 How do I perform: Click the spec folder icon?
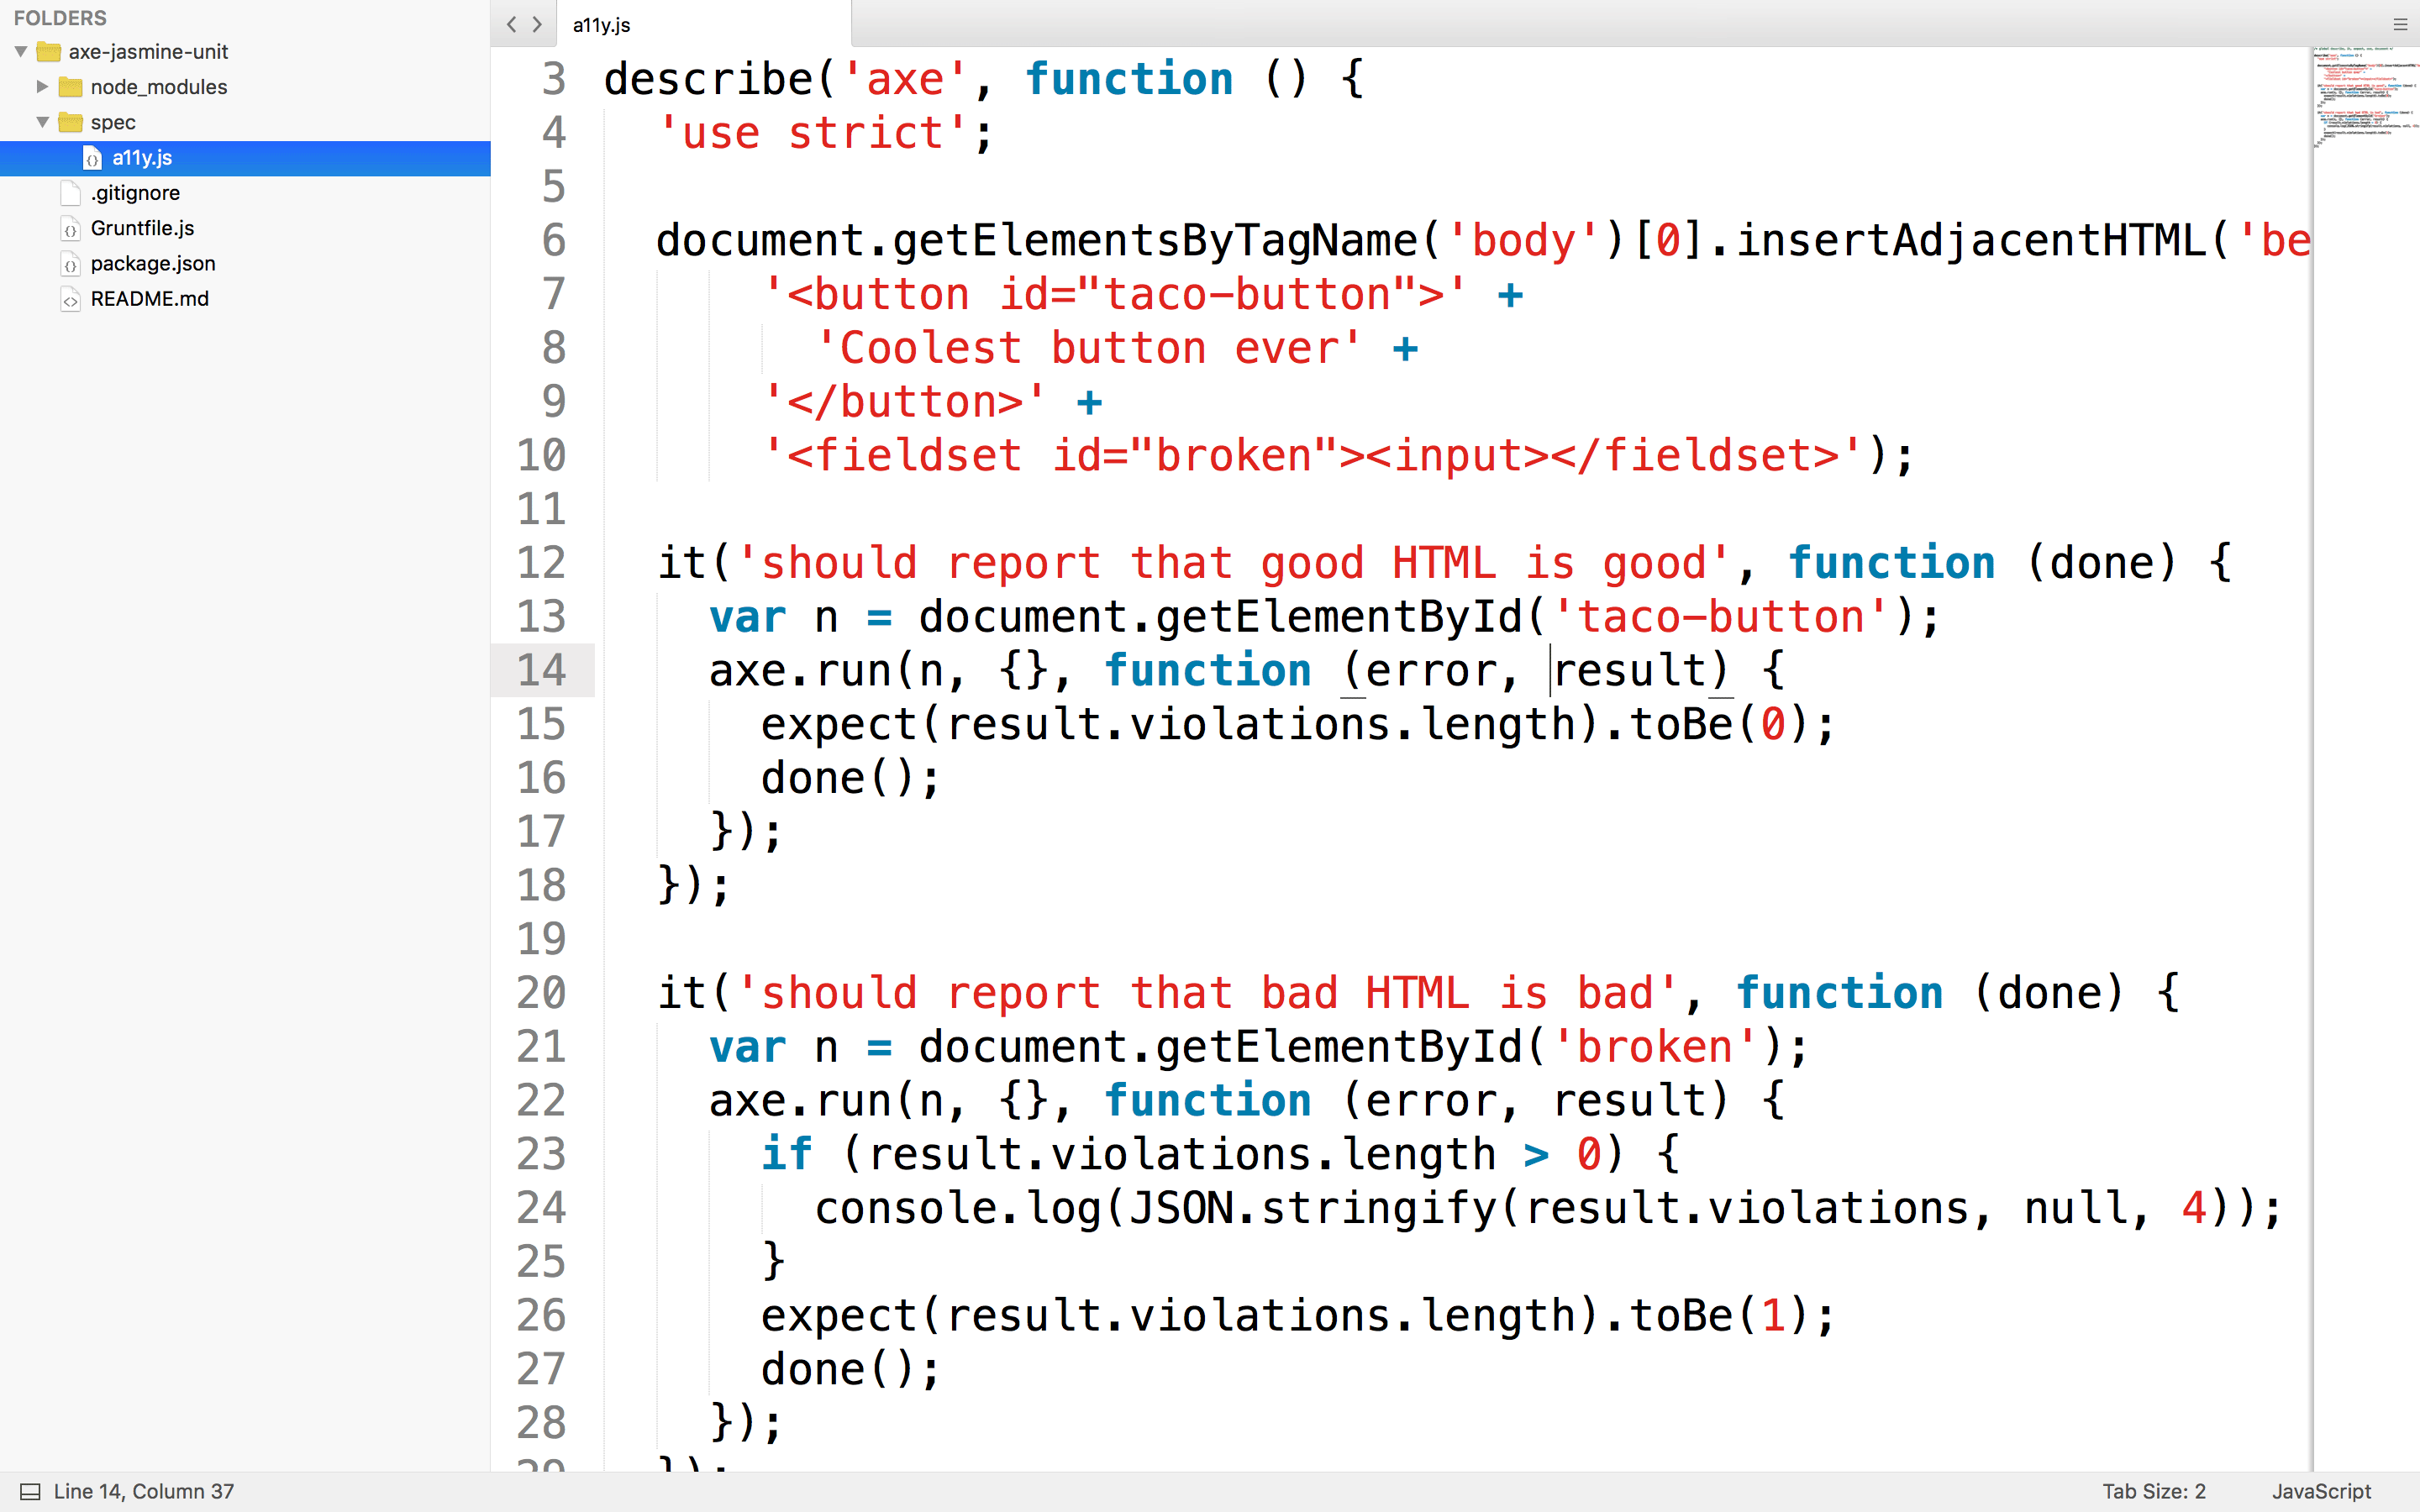[70, 122]
